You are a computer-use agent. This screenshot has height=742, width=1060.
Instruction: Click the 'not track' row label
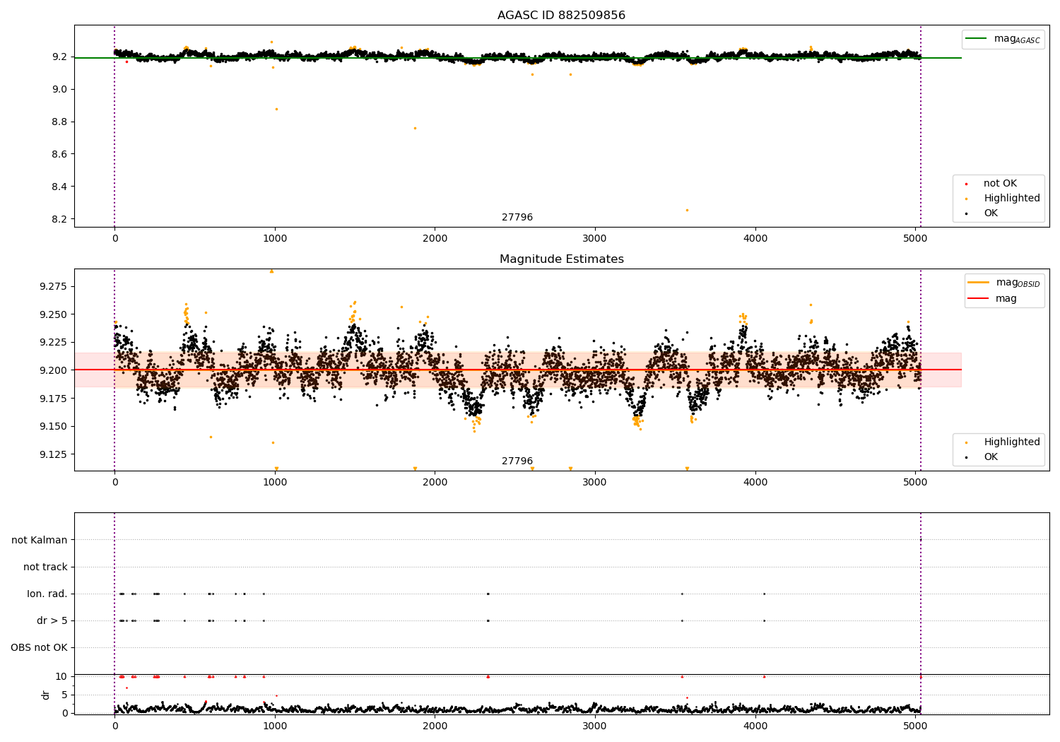click(45, 567)
